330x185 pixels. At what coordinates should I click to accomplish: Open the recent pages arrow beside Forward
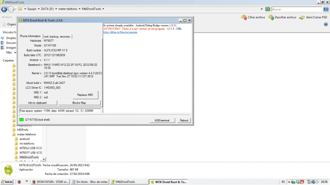(15, 9)
